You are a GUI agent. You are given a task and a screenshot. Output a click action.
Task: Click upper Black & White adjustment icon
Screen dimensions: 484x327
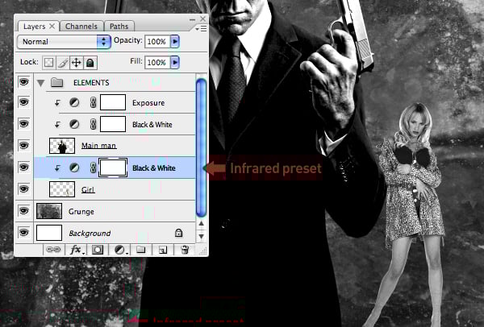(x=74, y=124)
